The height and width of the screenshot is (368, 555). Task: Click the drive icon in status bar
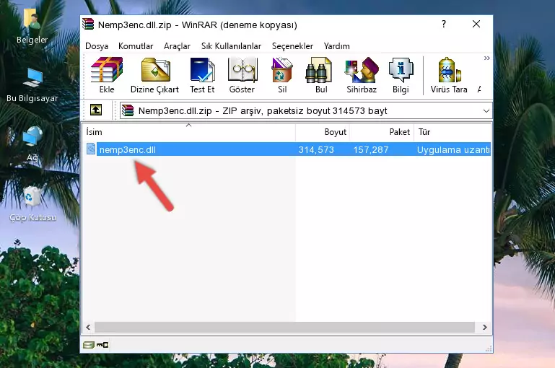(x=89, y=345)
